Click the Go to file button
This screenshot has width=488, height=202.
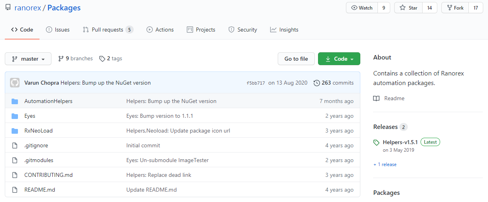pyautogui.click(x=296, y=59)
